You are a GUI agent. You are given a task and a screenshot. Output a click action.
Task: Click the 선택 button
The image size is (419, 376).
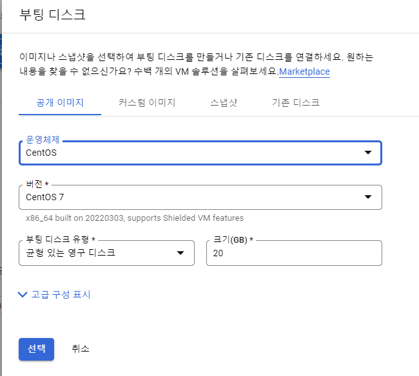click(x=36, y=349)
